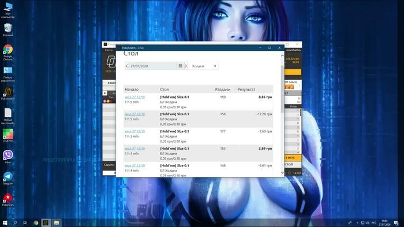Open taskbar search magnifier
The width and height of the screenshot is (404, 227).
(x=15, y=222)
